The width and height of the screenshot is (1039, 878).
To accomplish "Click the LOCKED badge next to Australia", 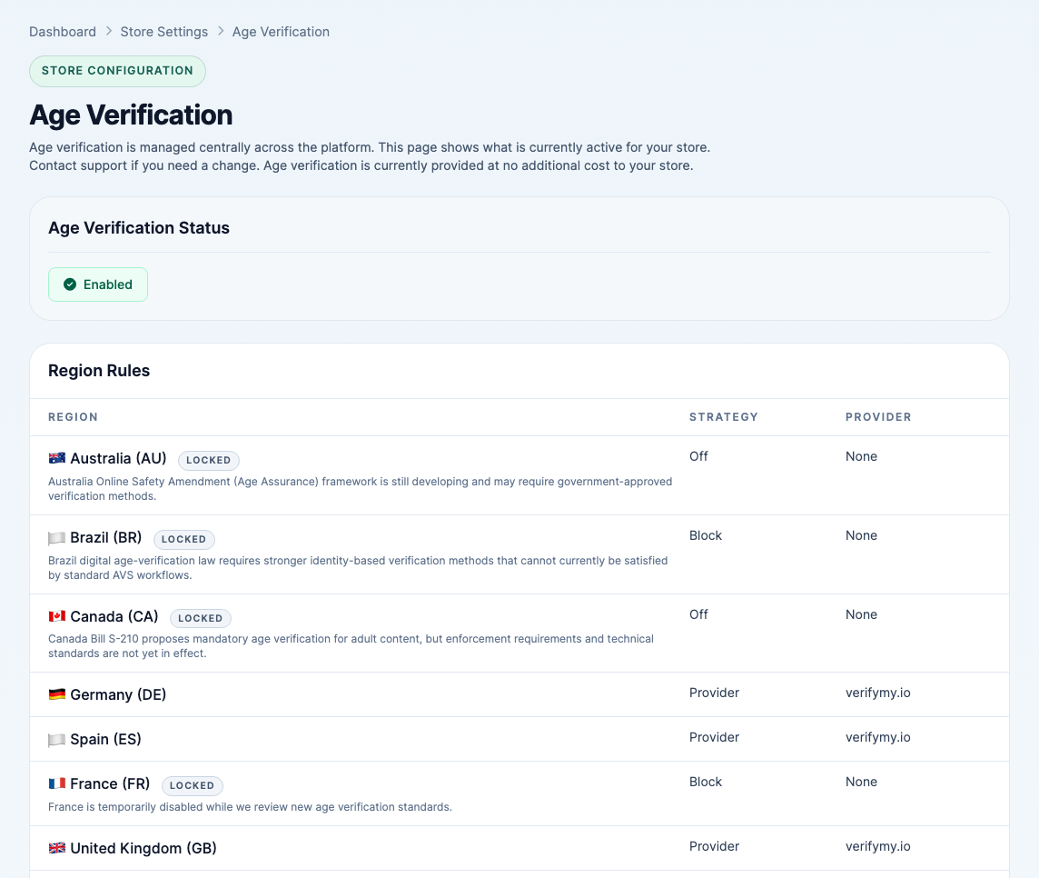I will 209,460.
